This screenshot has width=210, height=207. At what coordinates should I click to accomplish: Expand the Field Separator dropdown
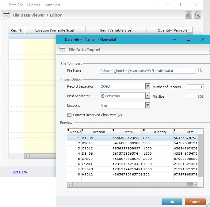pyautogui.click(x=147, y=96)
